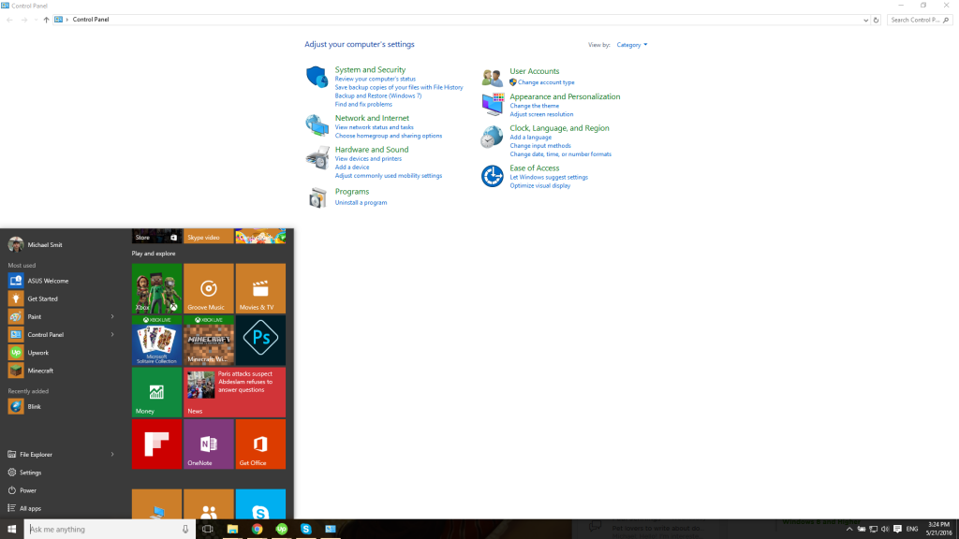Open the clock and date in taskbar

pyautogui.click(x=938, y=530)
